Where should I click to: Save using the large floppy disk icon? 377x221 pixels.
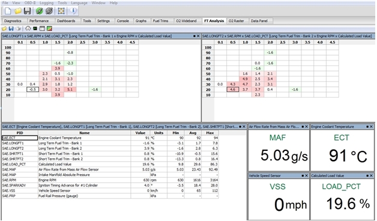pos(27,11)
